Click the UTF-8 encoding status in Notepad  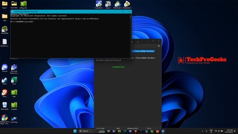point(149,128)
